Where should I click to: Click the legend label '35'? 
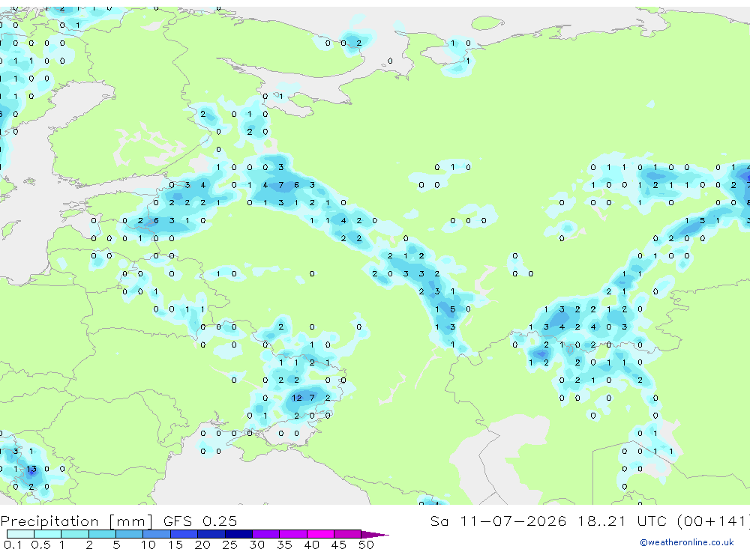284,545
